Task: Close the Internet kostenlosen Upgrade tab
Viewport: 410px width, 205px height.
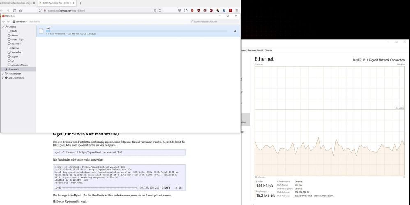Action: (34, 3)
